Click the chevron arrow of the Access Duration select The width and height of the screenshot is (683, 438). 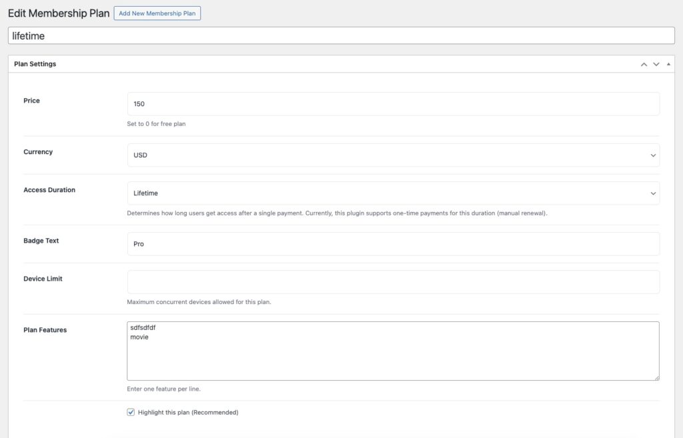652,193
